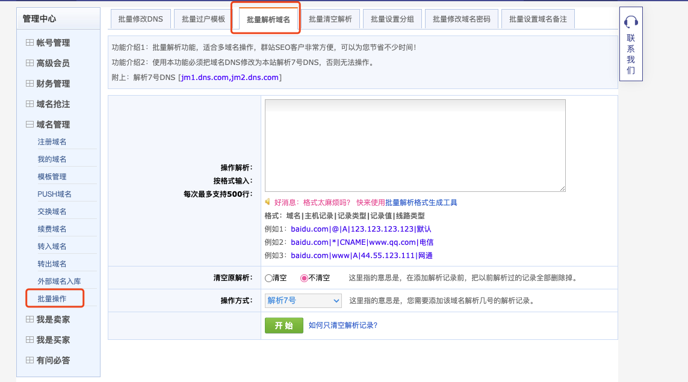The width and height of the screenshot is (688, 382).
Task: Open the 解析7号 operation mode dropdown
Action: point(303,300)
